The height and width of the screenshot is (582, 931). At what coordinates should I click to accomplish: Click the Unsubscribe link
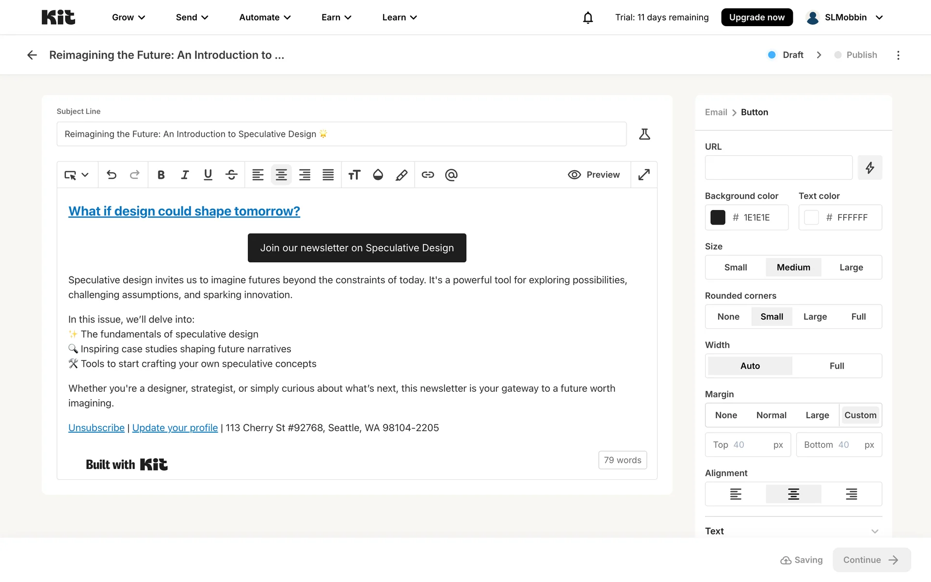click(x=96, y=428)
